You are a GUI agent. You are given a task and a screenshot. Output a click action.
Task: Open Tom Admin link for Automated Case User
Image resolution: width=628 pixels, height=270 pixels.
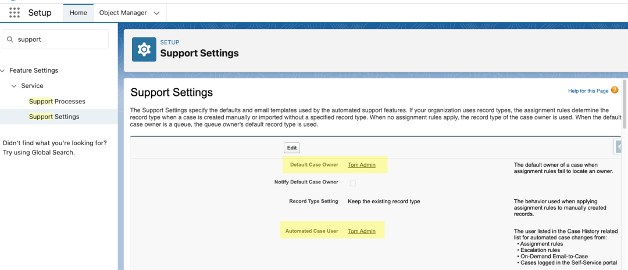pyautogui.click(x=361, y=231)
